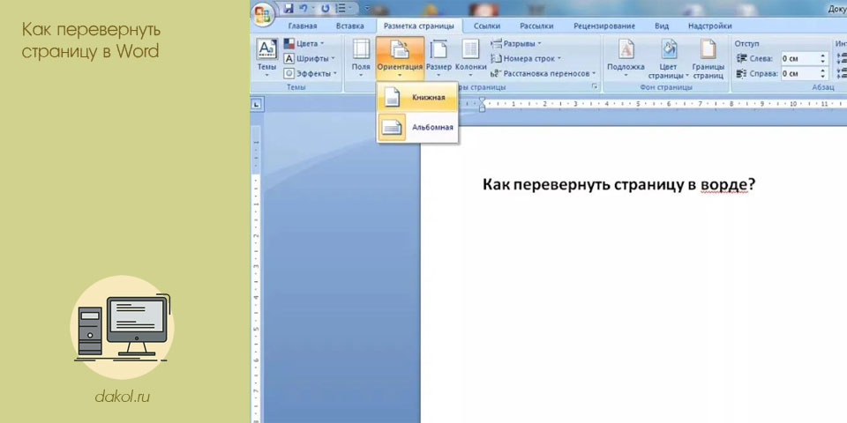Image resolution: width=847 pixels, height=423 pixels.
Task: Click the round Office button
Action: click(264, 13)
